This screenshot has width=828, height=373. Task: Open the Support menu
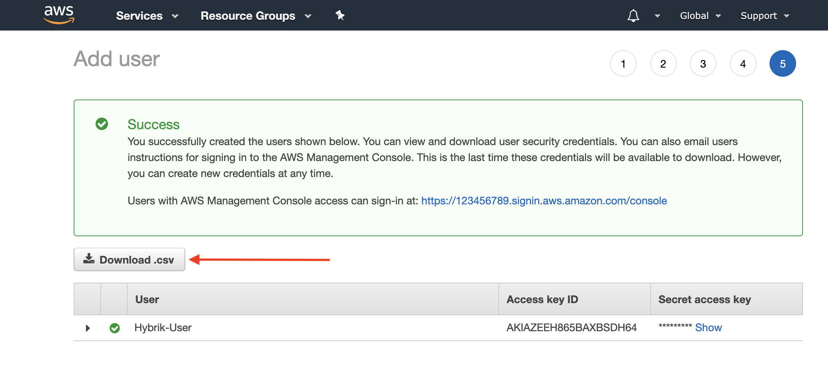point(765,16)
